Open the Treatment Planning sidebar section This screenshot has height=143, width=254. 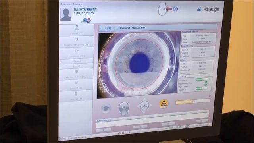click(x=77, y=42)
